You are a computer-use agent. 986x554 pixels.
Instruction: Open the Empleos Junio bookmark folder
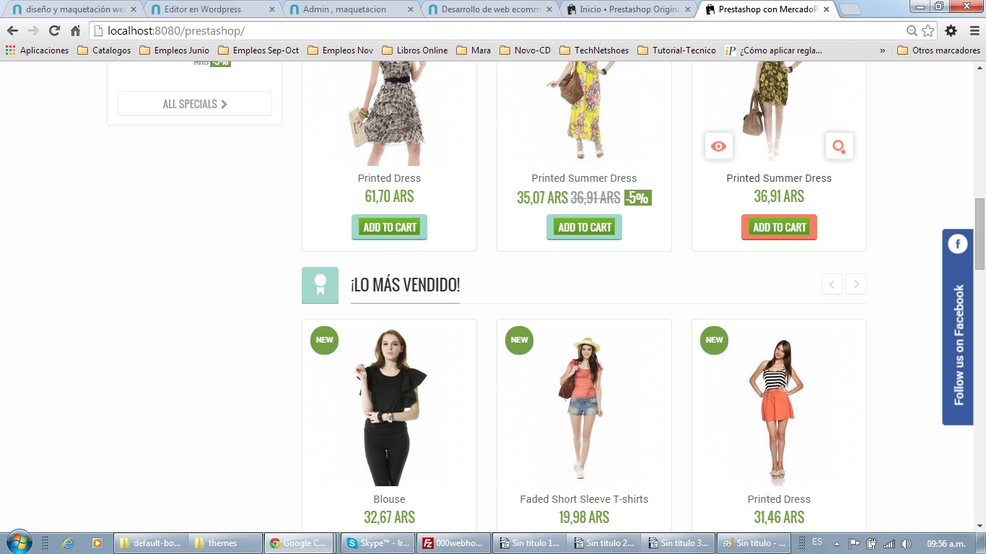(174, 50)
